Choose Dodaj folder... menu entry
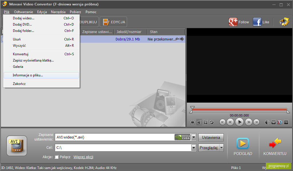 pyautogui.click(x=41, y=31)
